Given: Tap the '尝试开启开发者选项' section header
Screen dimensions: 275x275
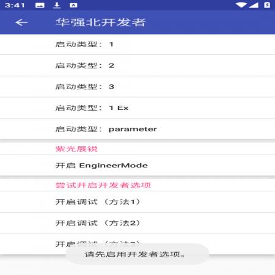Looking at the screenshot, I should click(103, 185).
